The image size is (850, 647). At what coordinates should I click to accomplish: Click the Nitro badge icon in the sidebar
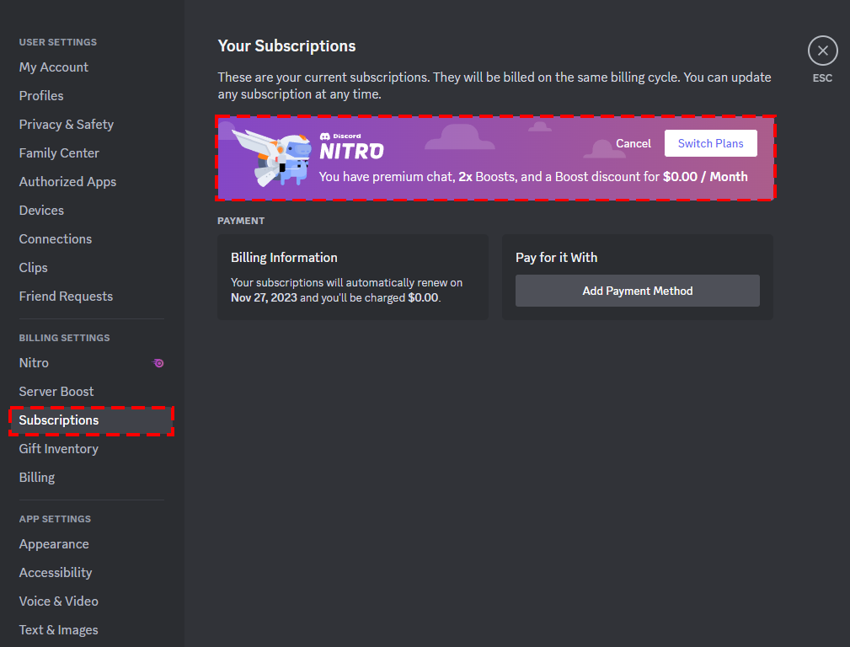158,362
